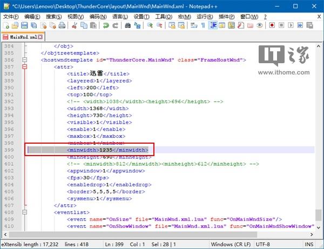
Task: Open the 宏(M) Macro menu
Action: [x=184, y=17]
